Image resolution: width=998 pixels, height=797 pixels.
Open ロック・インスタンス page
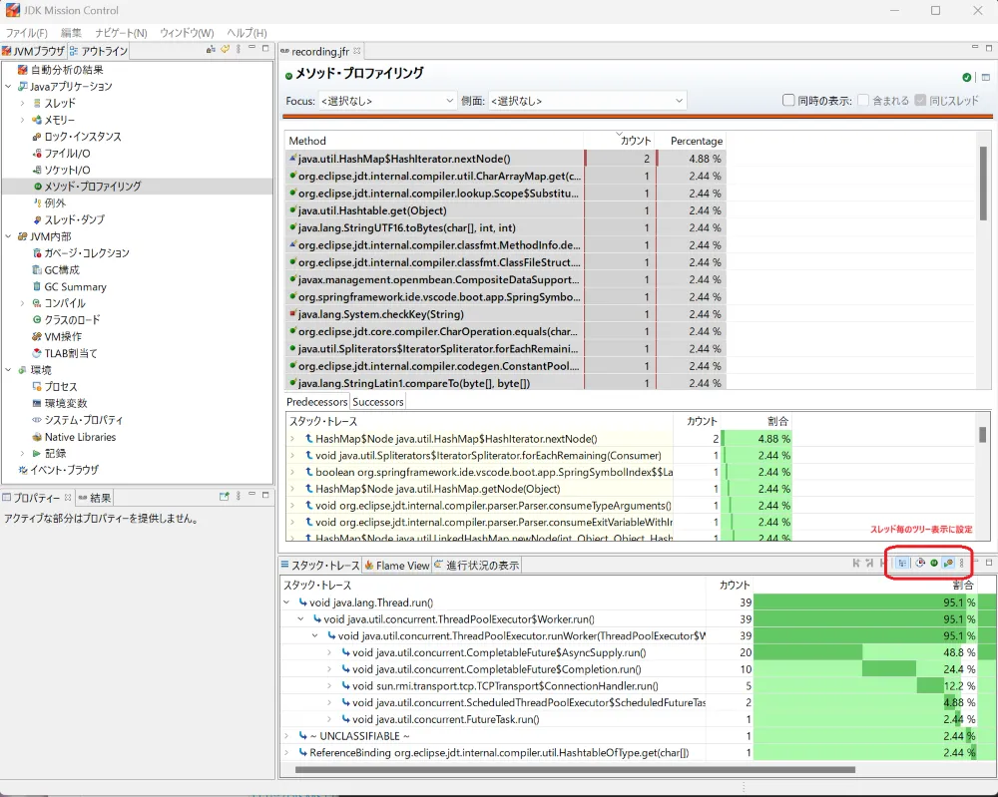(82, 136)
